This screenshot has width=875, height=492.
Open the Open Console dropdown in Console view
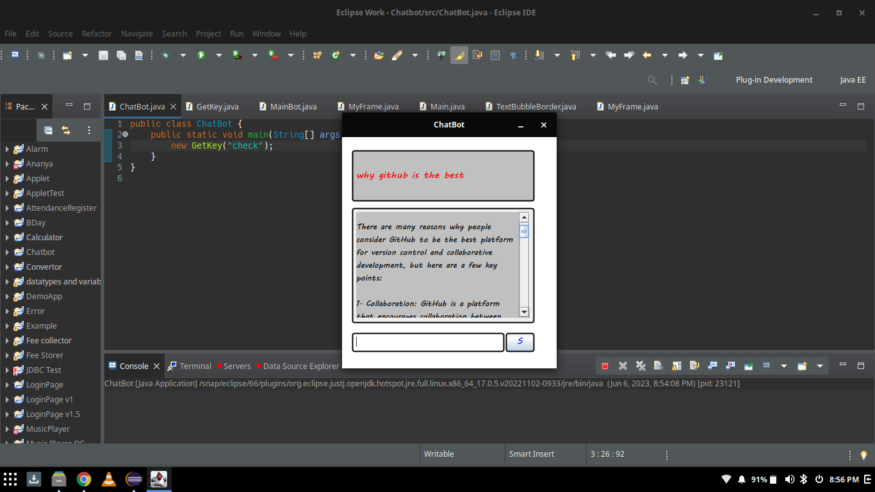tap(821, 365)
